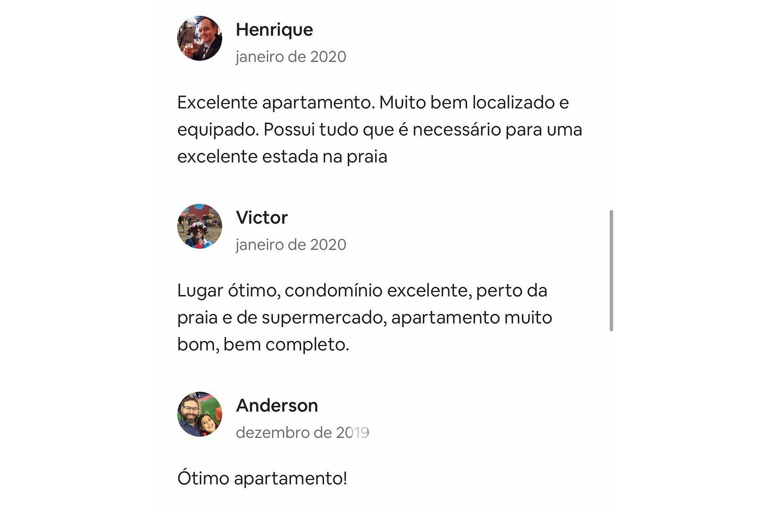767x511 pixels.
Task: Open Anderson's profile avatar
Action: (199, 414)
